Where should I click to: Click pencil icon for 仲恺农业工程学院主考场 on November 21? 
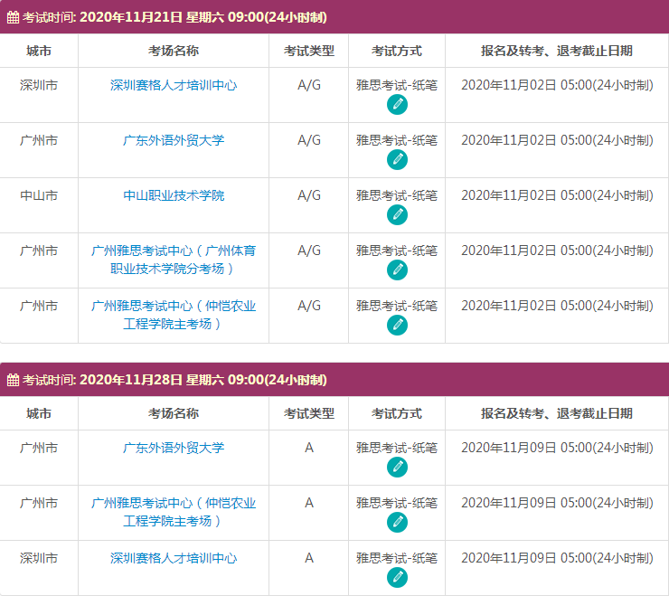click(x=397, y=326)
